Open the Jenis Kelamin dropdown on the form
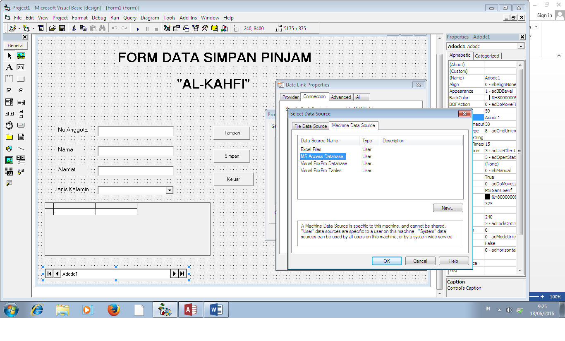The height and width of the screenshot is (341, 565). [x=170, y=190]
